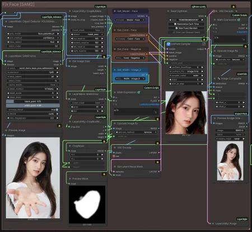Adjust the white_point slider
This screenshot has width=252, height=232.
tap(33, 106)
